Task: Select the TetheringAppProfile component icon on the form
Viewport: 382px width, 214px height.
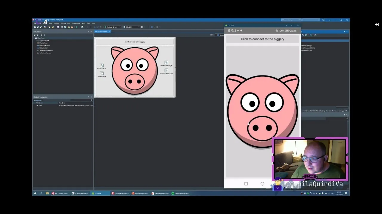Action: [166, 70]
